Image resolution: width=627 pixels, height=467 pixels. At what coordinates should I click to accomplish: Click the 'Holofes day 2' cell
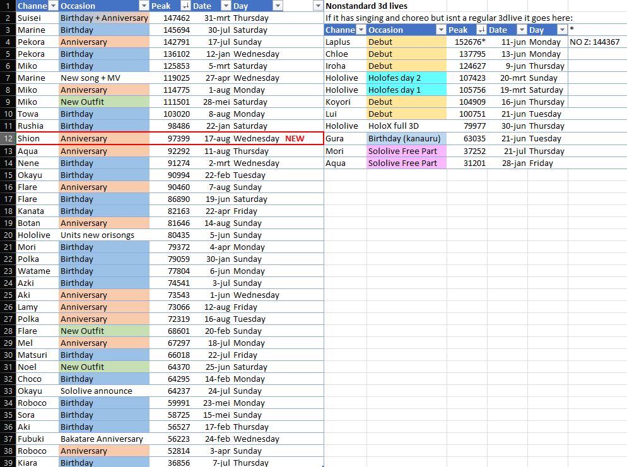407,78
